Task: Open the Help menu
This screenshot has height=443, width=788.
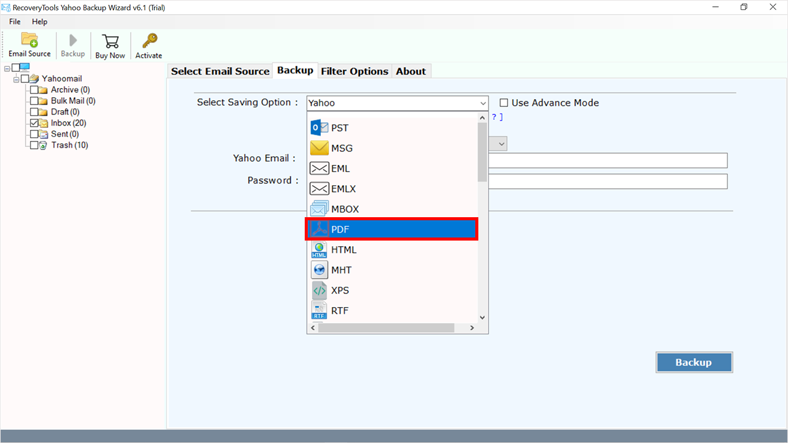Action: click(39, 22)
